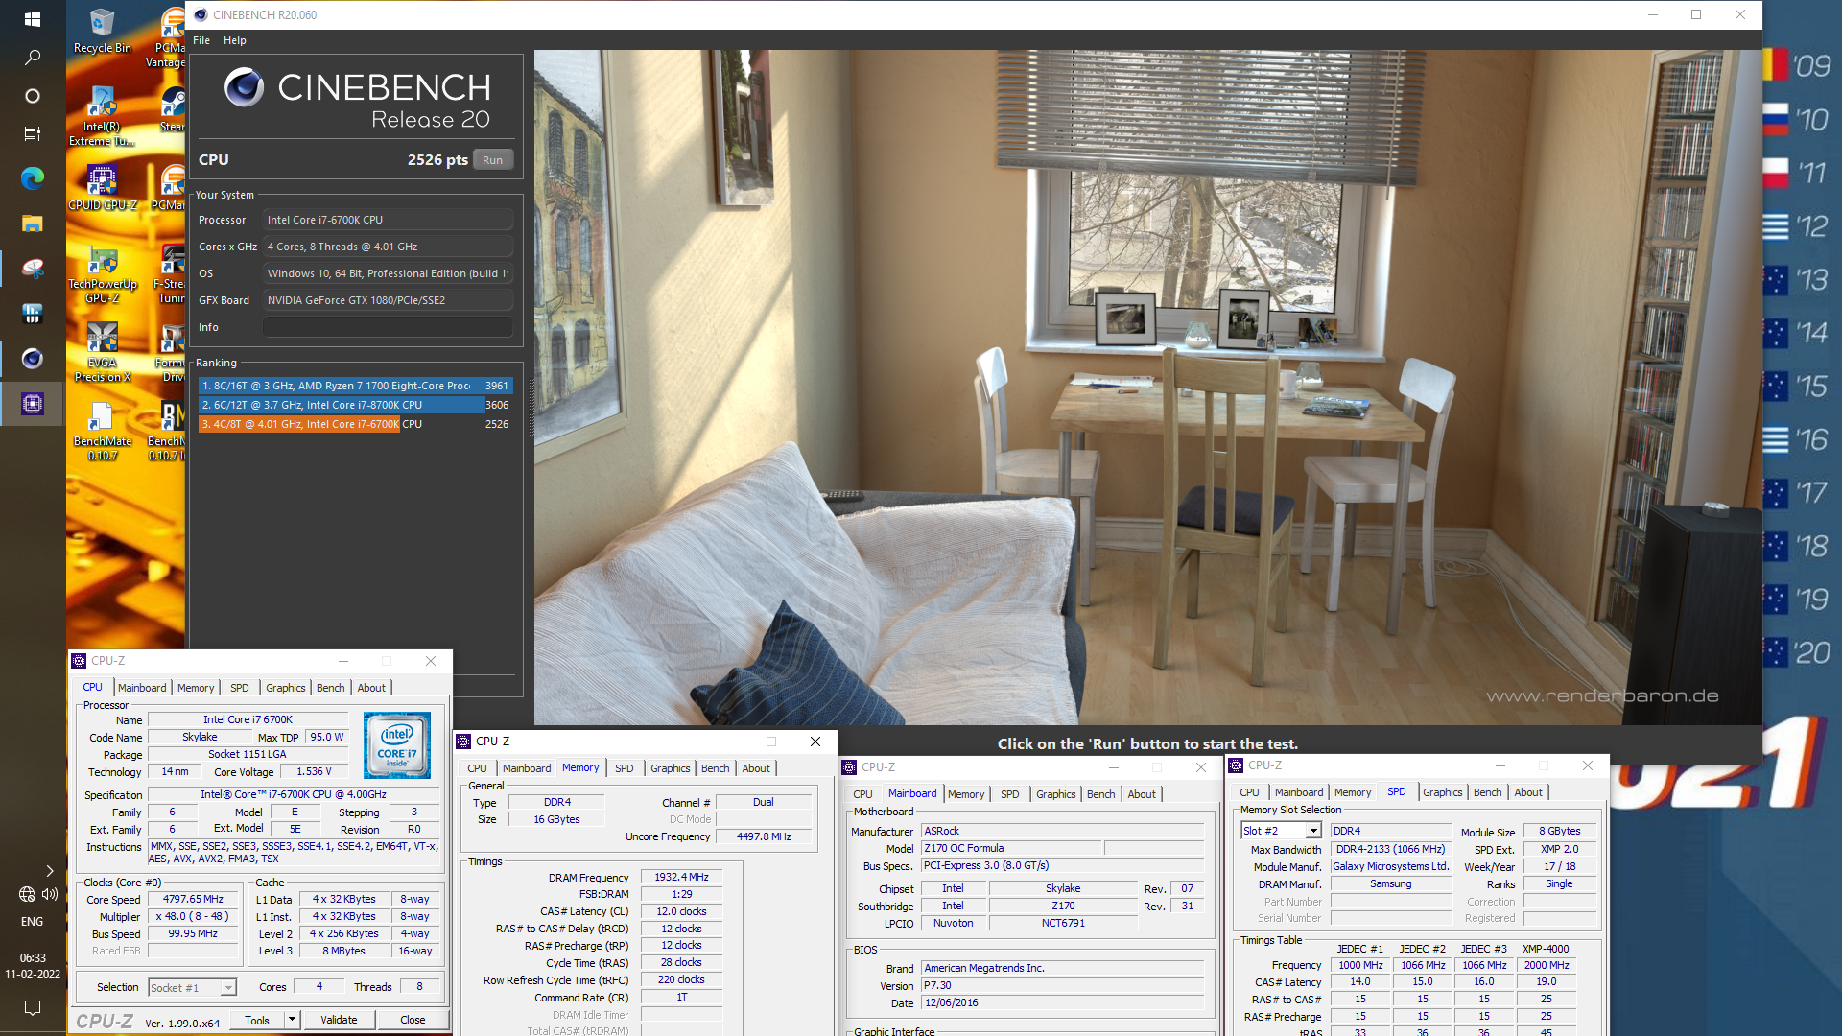Open the volume speaker tray icon
1842x1036 pixels.
[50, 894]
